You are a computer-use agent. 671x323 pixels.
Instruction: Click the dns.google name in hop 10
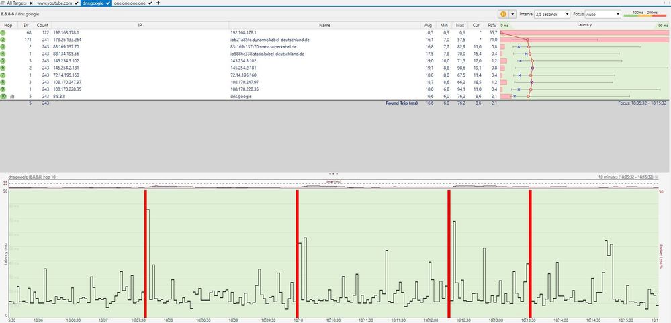(241, 96)
